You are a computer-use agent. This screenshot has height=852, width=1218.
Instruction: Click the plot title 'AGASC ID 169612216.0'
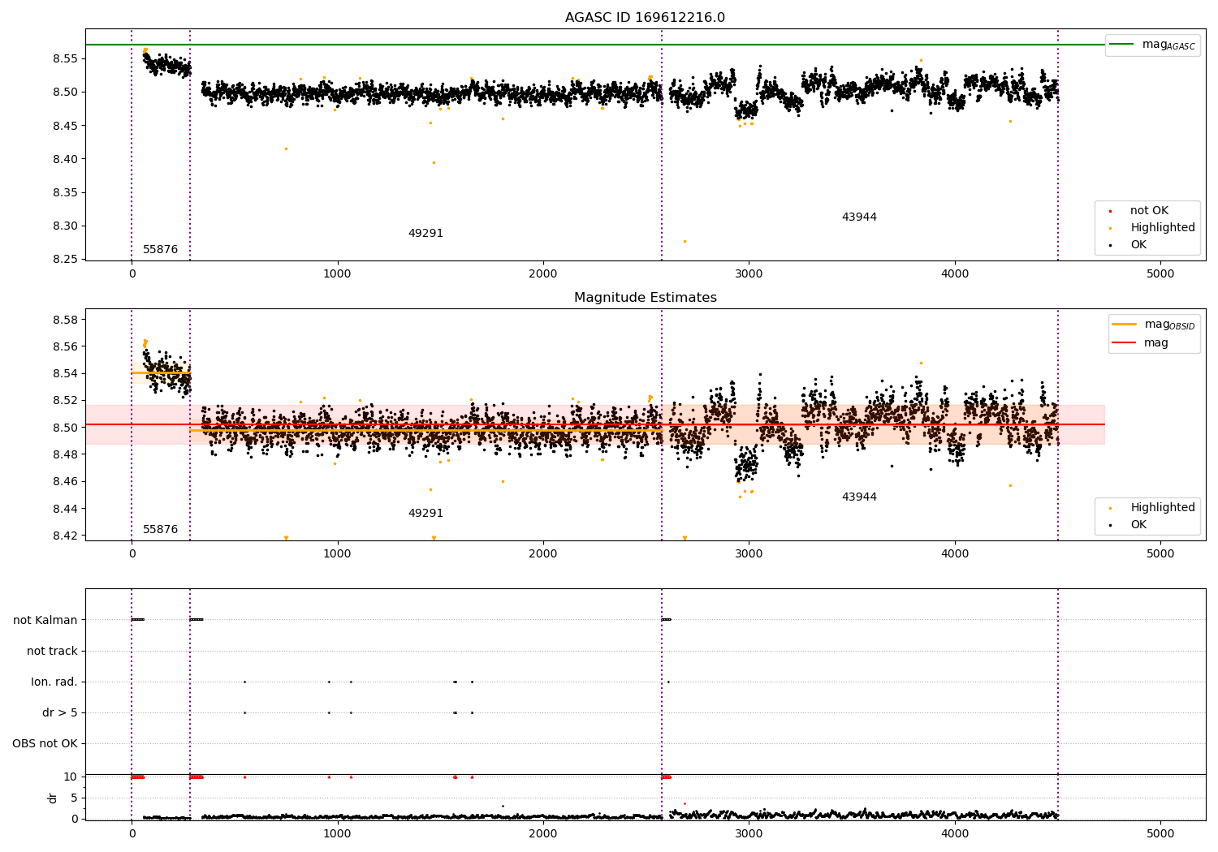click(645, 18)
